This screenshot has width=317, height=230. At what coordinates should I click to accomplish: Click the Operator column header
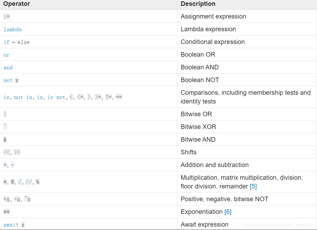tap(17, 4)
